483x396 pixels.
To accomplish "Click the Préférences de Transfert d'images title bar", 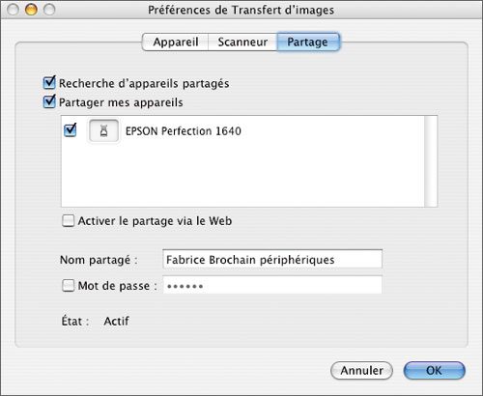I will point(241,10).
